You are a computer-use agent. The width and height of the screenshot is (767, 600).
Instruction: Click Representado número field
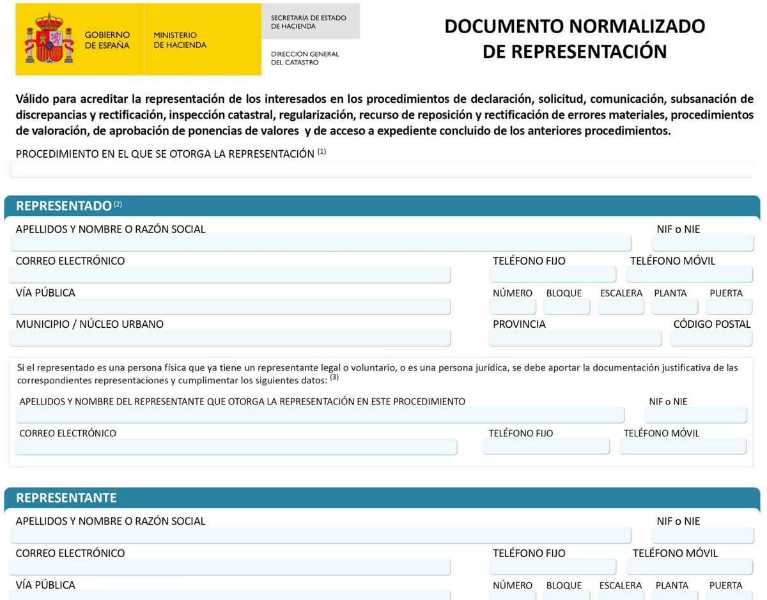pos(513,307)
